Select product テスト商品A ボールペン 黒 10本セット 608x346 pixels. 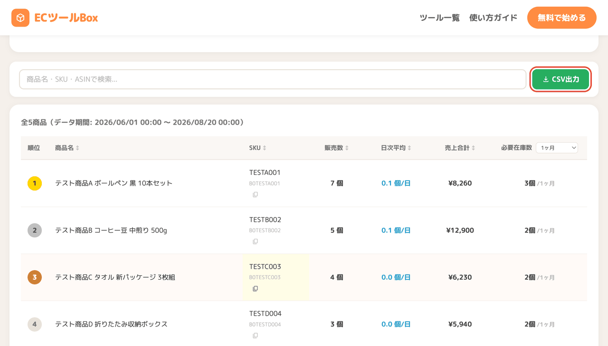click(x=114, y=183)
